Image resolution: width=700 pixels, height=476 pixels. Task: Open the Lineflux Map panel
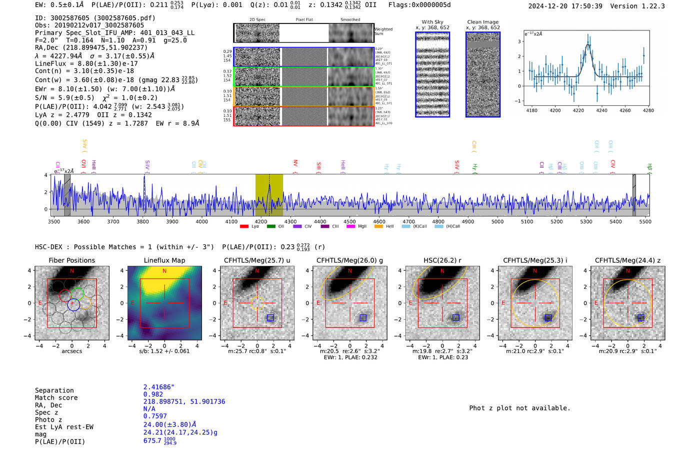164,303
